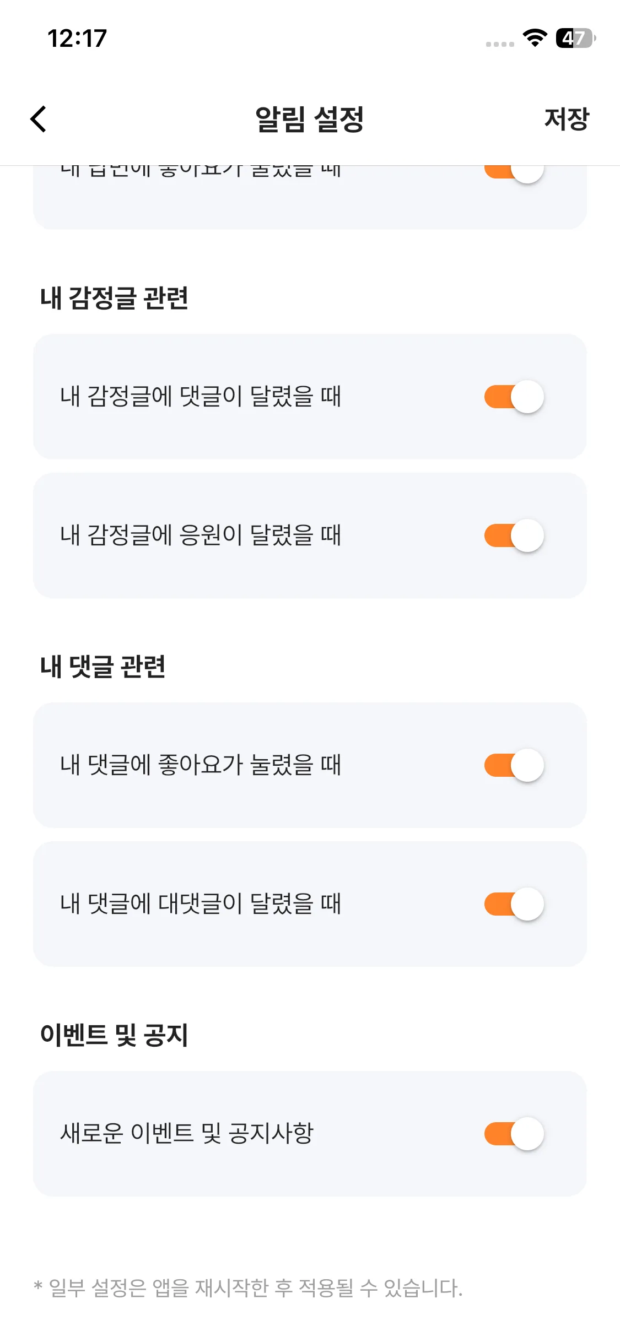This screenshot has height=1342, width=620.
Task: Switch off 내 댓글에 대댓글이 달렸을 때 toggle
Action: pos(514,904)
